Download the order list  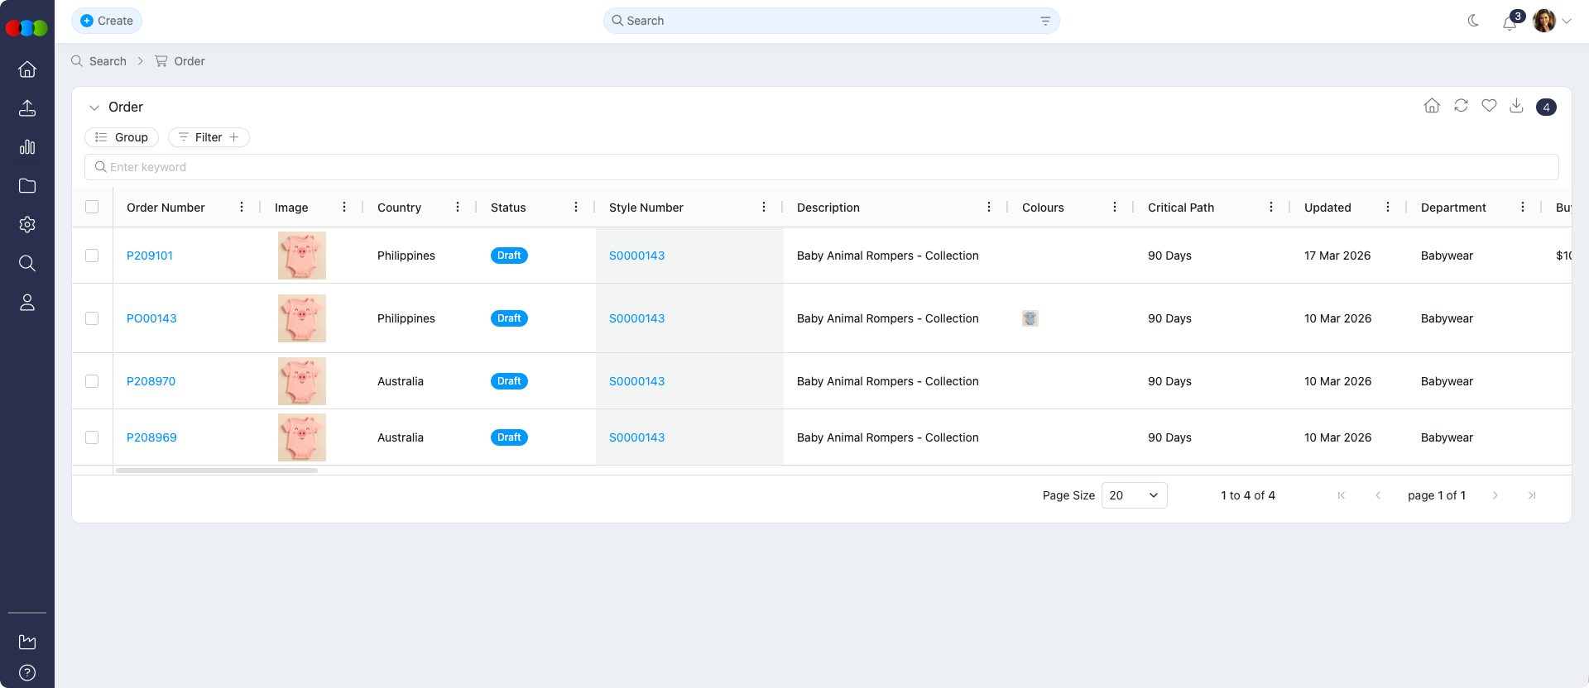coord(1516,106)
